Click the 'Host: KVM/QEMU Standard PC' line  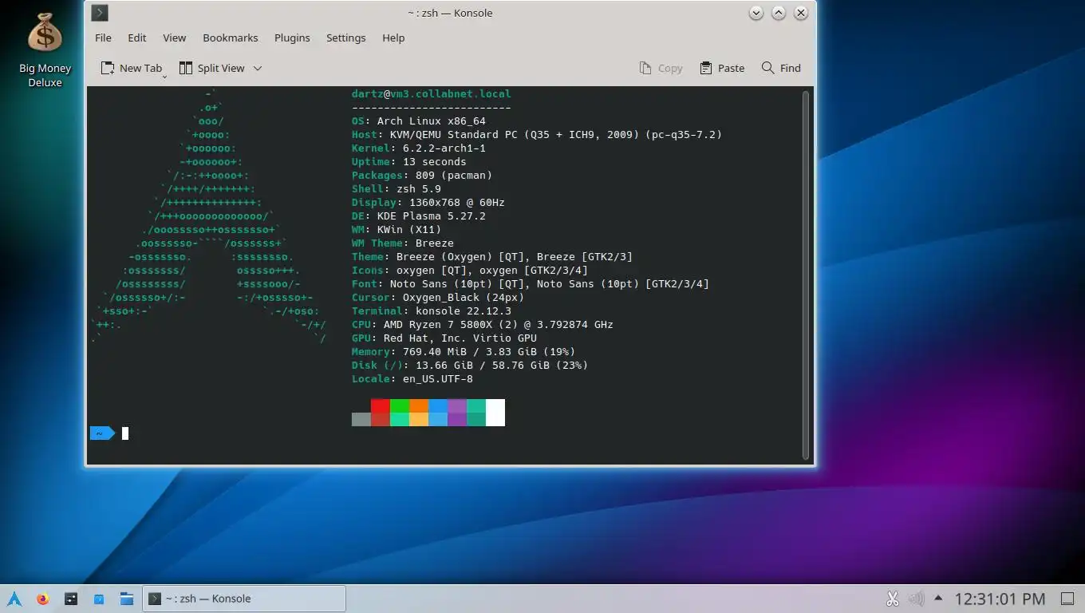pos(537,134)
